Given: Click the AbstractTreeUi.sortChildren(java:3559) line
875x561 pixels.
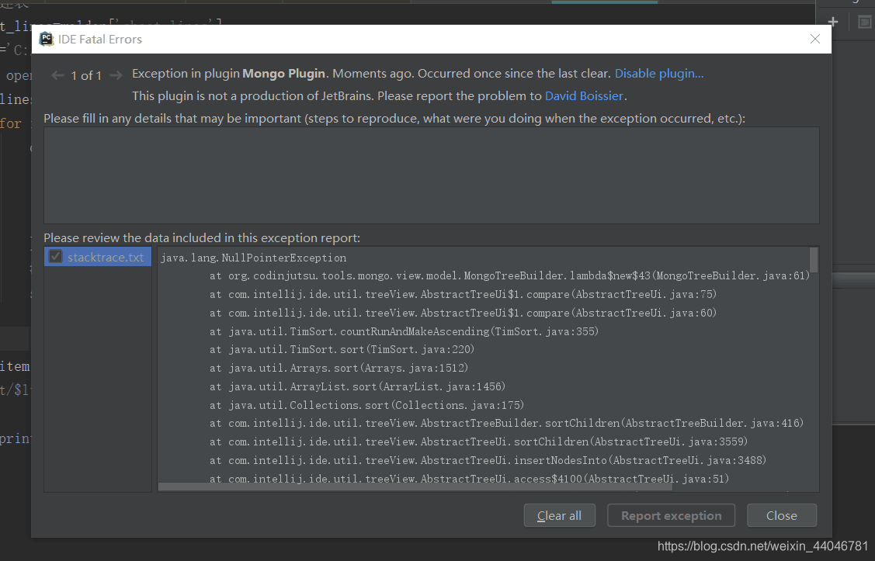Looking at the screenshot, I should tap(479, 442).
